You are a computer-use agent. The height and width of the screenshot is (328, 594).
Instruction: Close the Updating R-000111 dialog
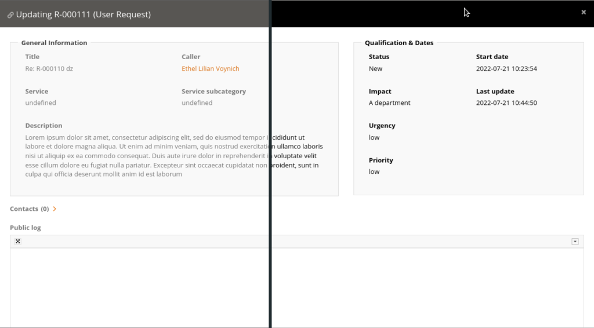[584, 12]
